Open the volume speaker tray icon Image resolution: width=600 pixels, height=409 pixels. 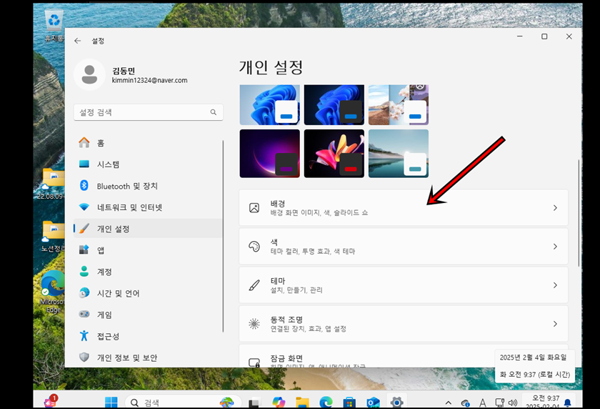point(513,403)
